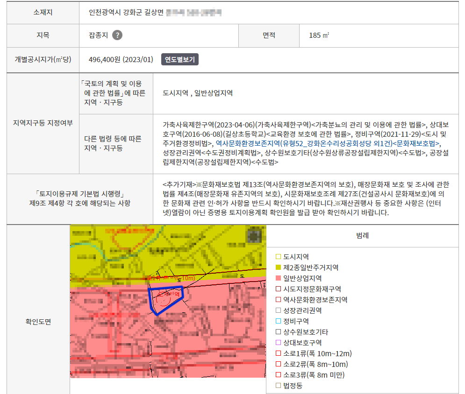The width and height of the screenshot is (465, 394).
Task: Click the 성장관리권역 legend box
Action: point(278,310)
